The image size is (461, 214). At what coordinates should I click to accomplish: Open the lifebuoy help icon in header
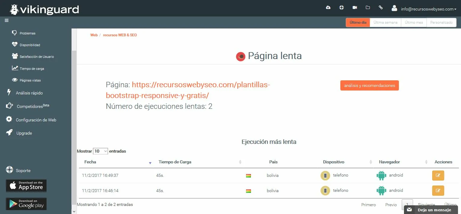click(342, 8)
